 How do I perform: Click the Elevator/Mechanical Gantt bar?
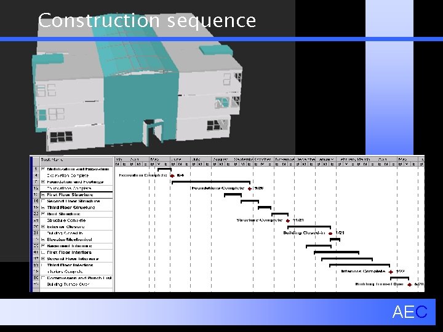click(335, 240)
